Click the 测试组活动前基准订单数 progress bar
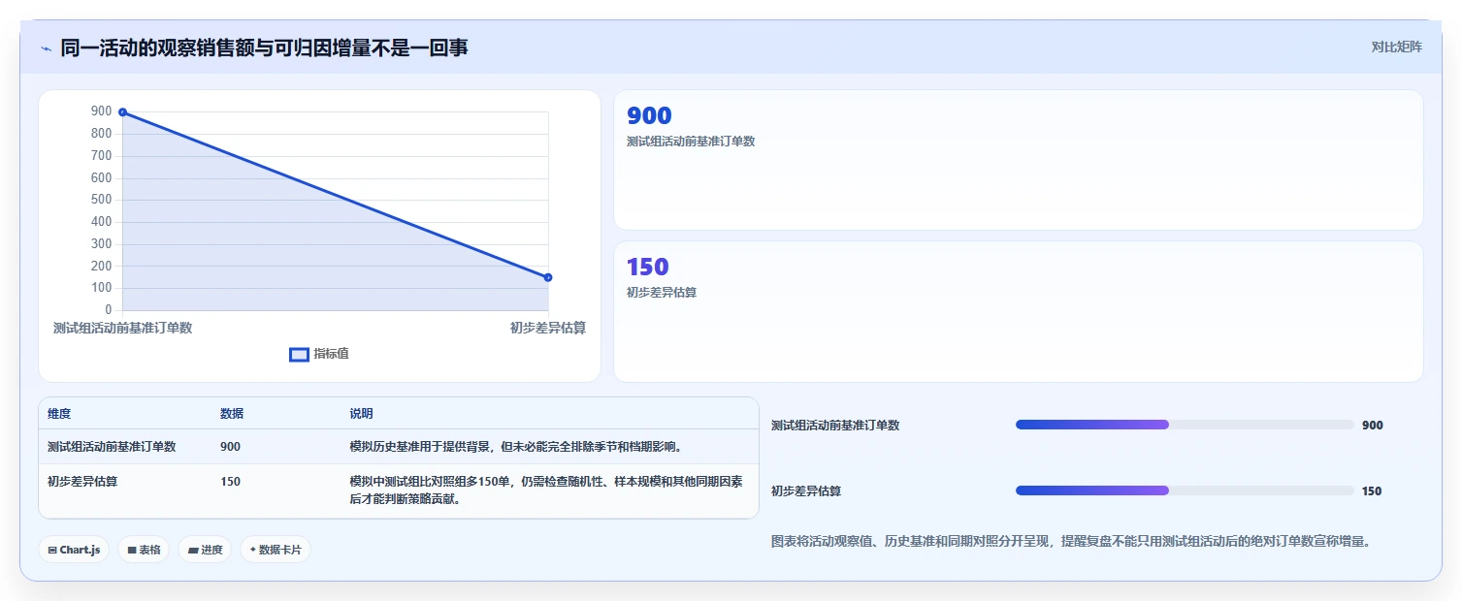The image size is (1462, 601). coord(1185,425)
